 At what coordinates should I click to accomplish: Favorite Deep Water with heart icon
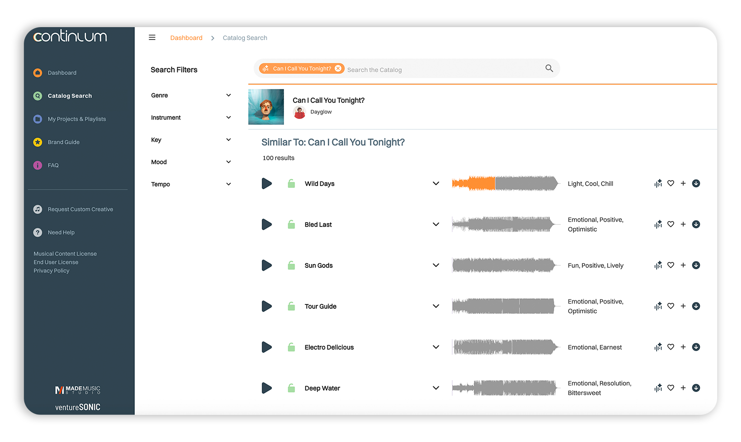(670, 388)
